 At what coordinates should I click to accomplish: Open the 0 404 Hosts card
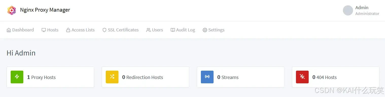coord(336,77)
